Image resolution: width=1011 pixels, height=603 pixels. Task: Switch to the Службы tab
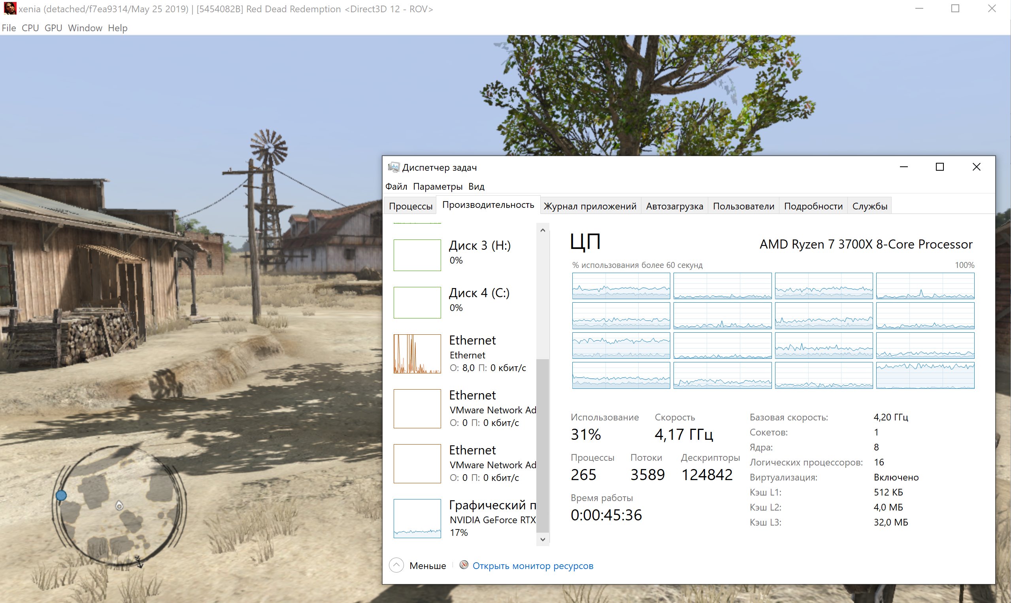(870, 206)
